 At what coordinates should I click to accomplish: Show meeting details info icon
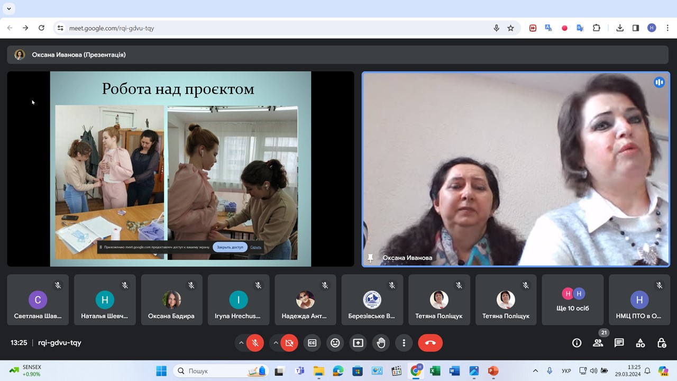(x=577, y=343)
